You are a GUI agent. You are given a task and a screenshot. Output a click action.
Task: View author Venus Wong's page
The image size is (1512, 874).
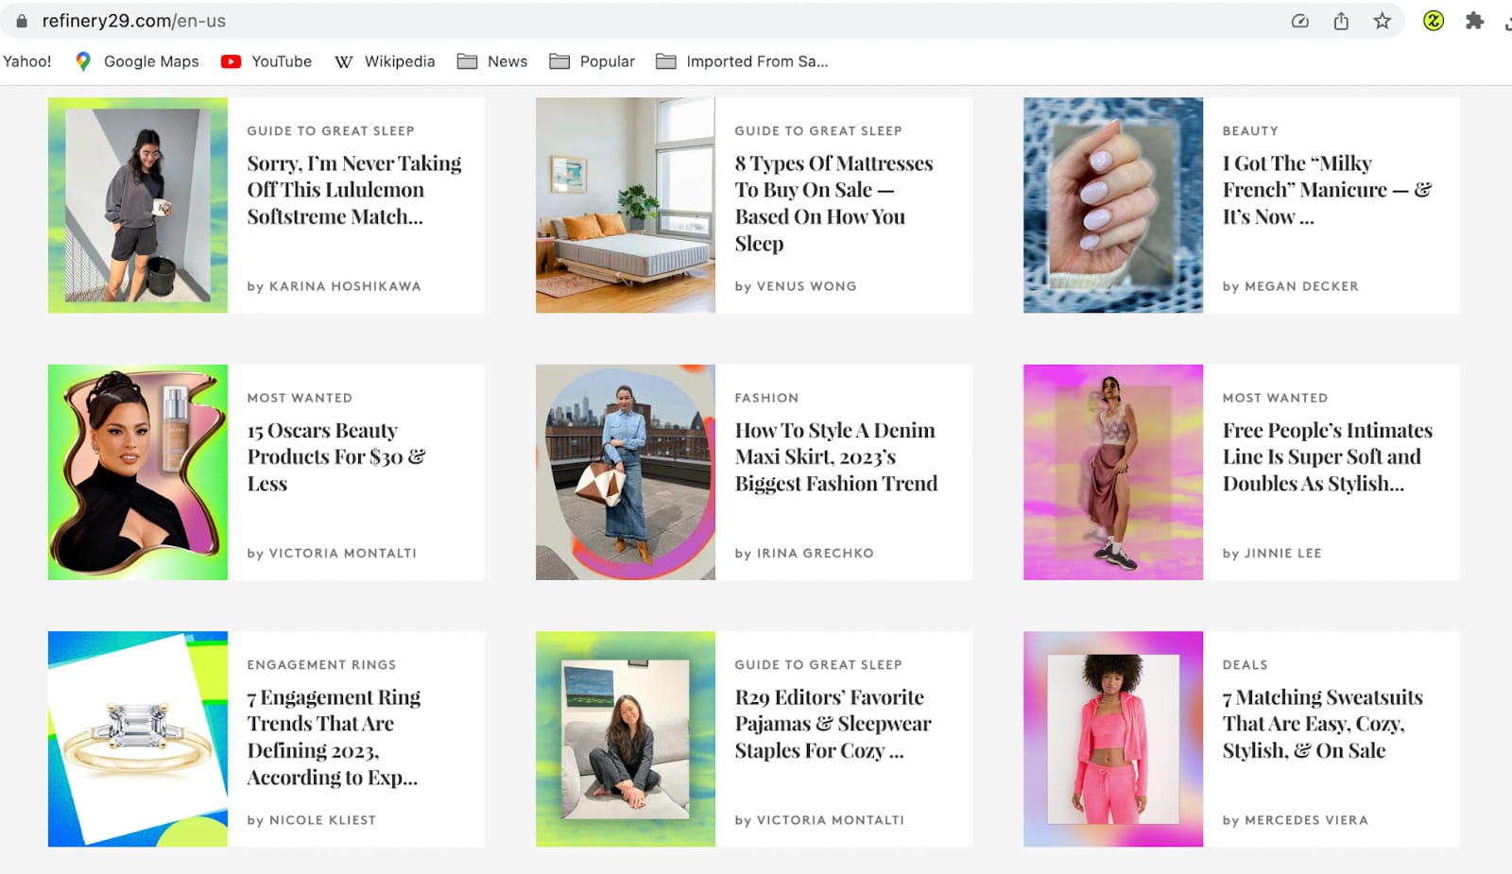[806, 286]
